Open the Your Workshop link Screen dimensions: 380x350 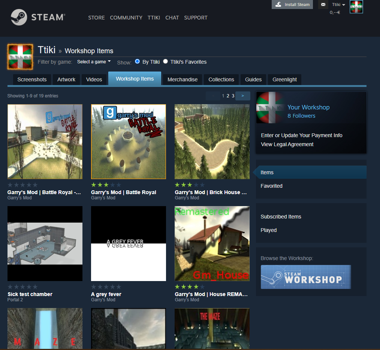(x=308, y=107)
